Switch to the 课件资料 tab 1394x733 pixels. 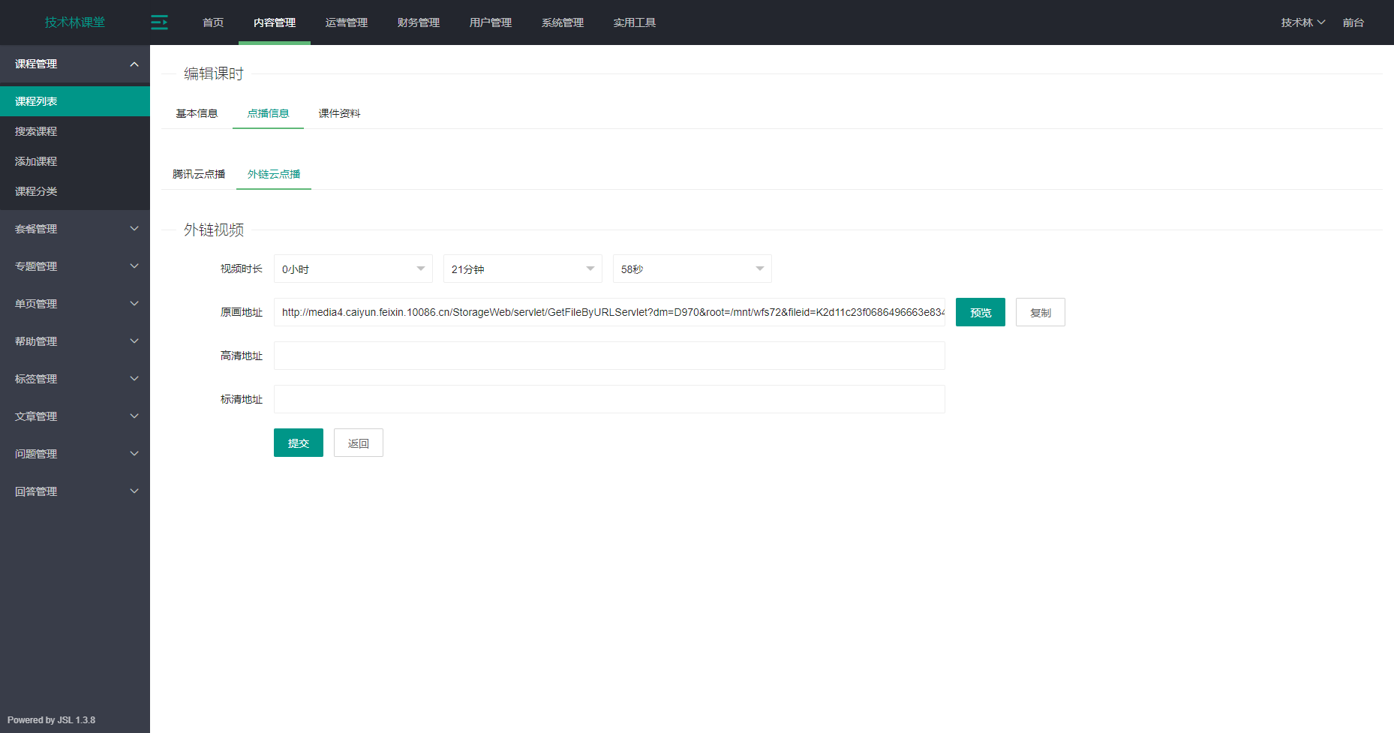pos(339,113)
